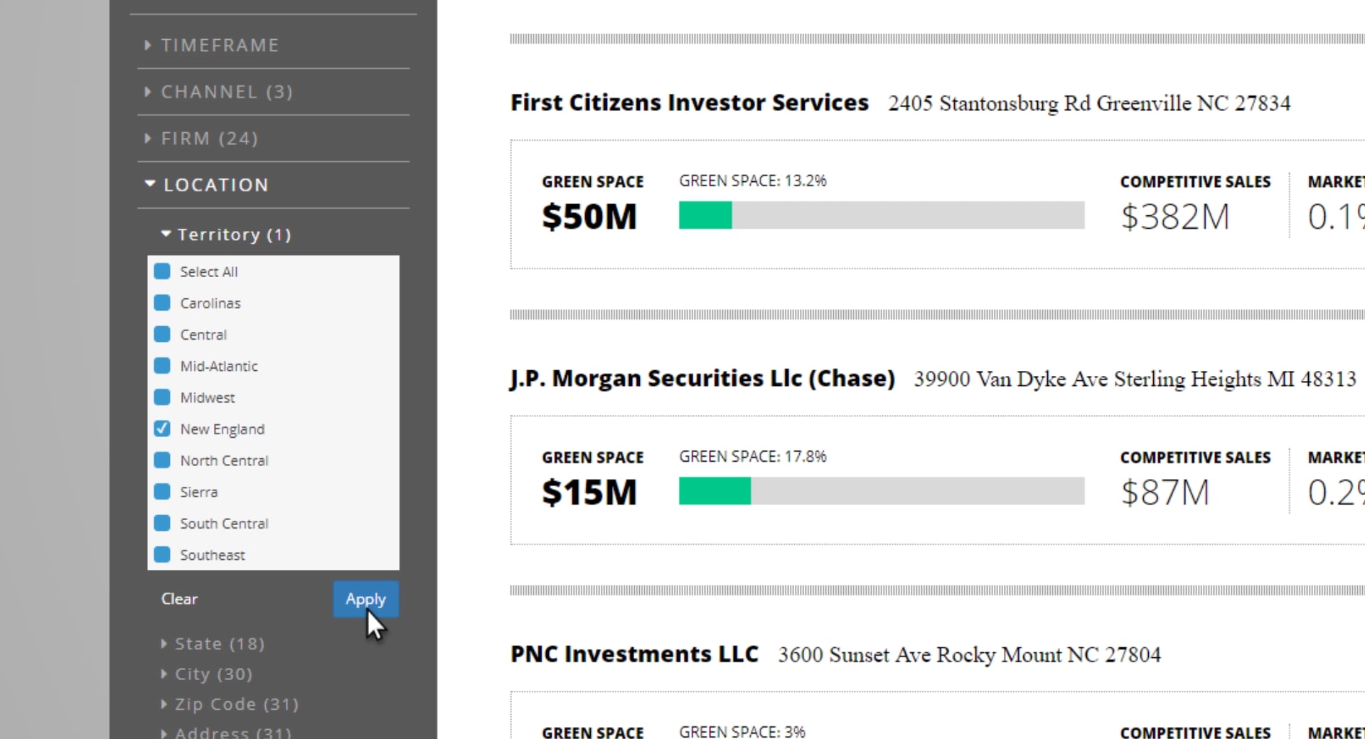Select the PNC Investments LLC firm heading
Screen dimensions: 1365x739
pos(634,654)
